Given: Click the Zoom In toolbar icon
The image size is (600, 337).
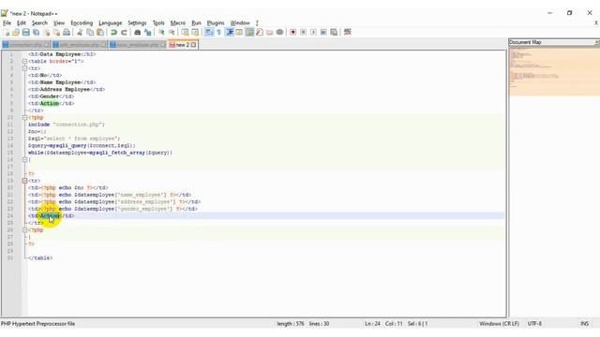Looking at the screenshot, I should [x=161, y=33].
